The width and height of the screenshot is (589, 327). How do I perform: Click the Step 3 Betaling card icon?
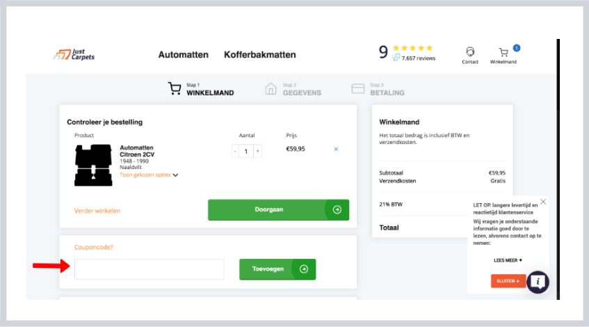[x=358, y=89]
